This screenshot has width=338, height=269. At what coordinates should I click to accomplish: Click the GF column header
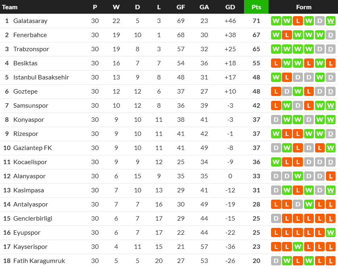(x=181, y=7)
